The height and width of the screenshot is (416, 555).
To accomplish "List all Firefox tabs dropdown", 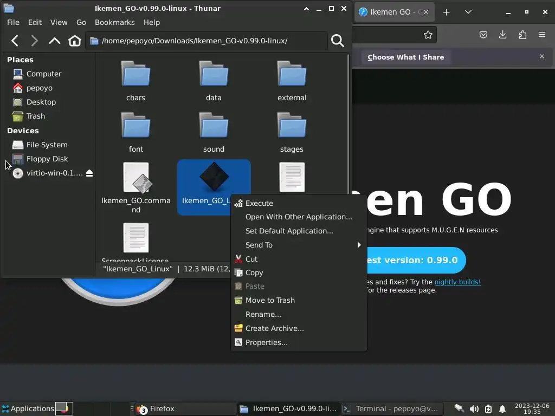I will [468, 12].
